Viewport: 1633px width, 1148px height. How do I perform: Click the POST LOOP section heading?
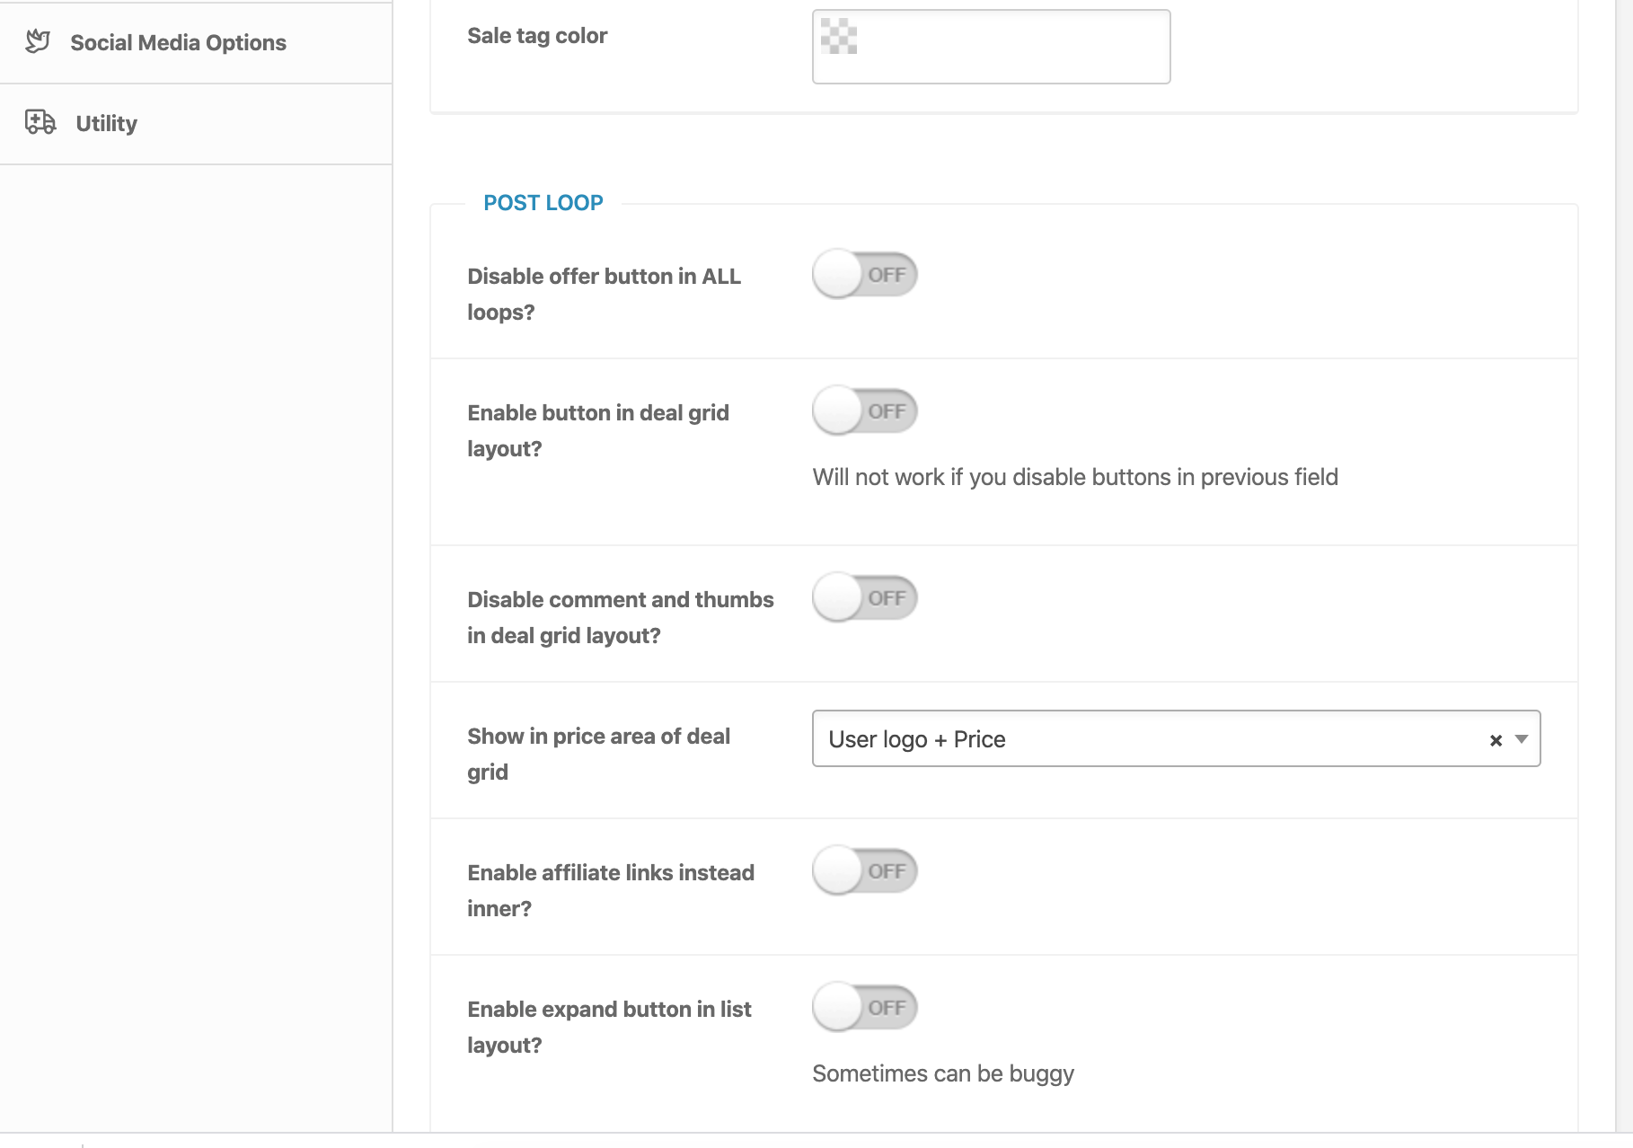pos(543,203)
